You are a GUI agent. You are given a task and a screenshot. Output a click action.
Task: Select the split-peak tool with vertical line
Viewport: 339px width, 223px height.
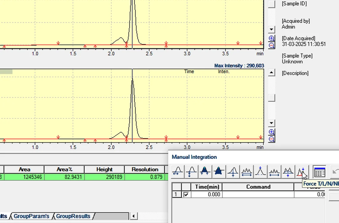233,172
